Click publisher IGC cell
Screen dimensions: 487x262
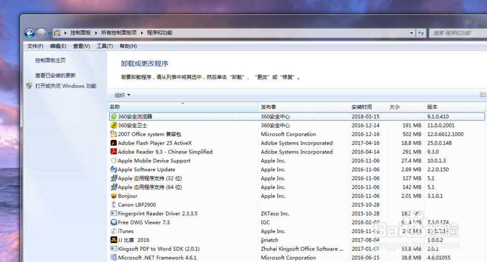pos(265,222)
